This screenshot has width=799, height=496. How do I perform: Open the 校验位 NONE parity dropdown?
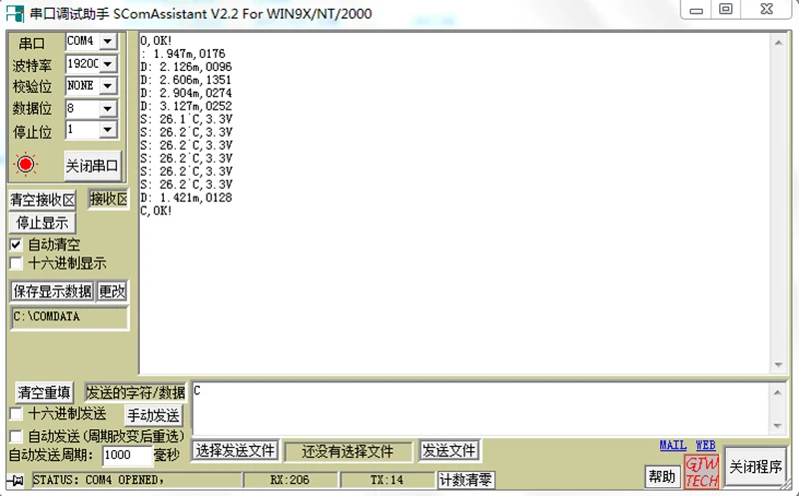pyautogui.click(x=108, y=86)
